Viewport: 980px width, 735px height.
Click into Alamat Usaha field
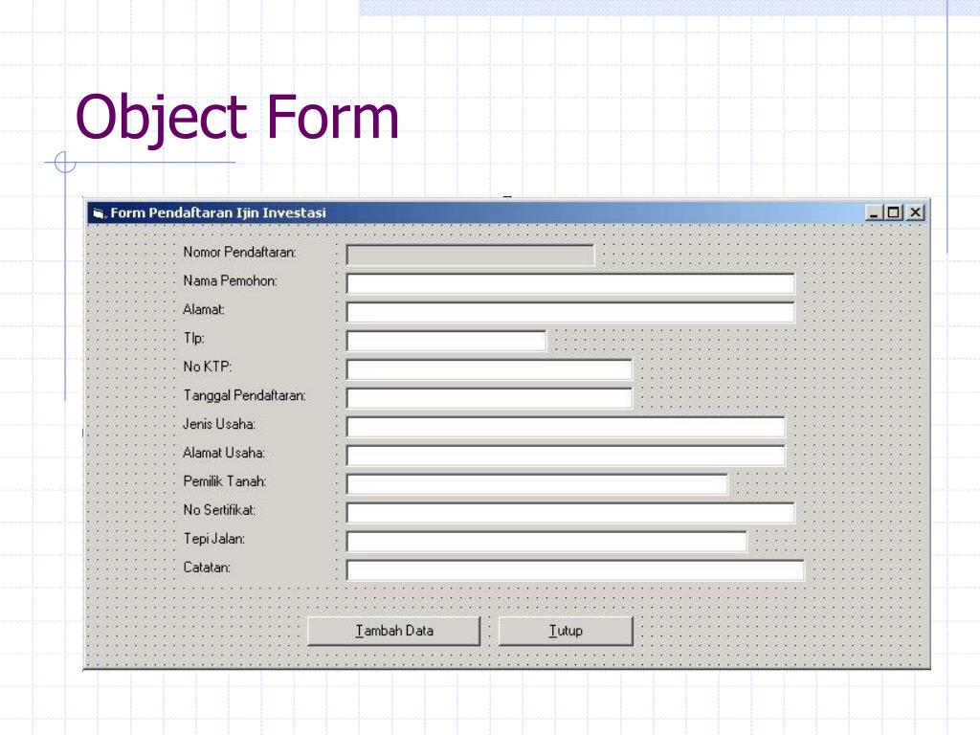[566, 456]
